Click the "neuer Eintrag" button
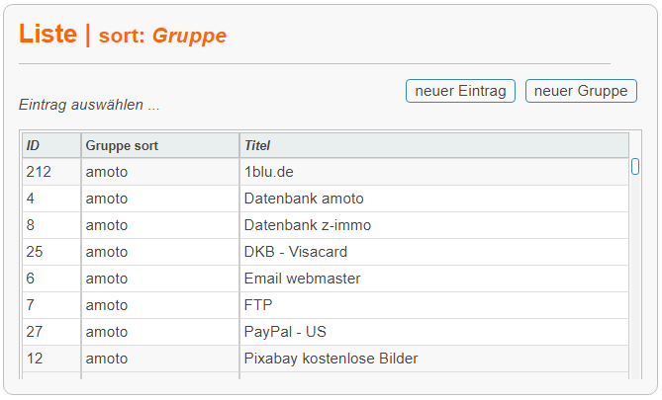Viewport: 662px width, 400px height. [460, 91]
